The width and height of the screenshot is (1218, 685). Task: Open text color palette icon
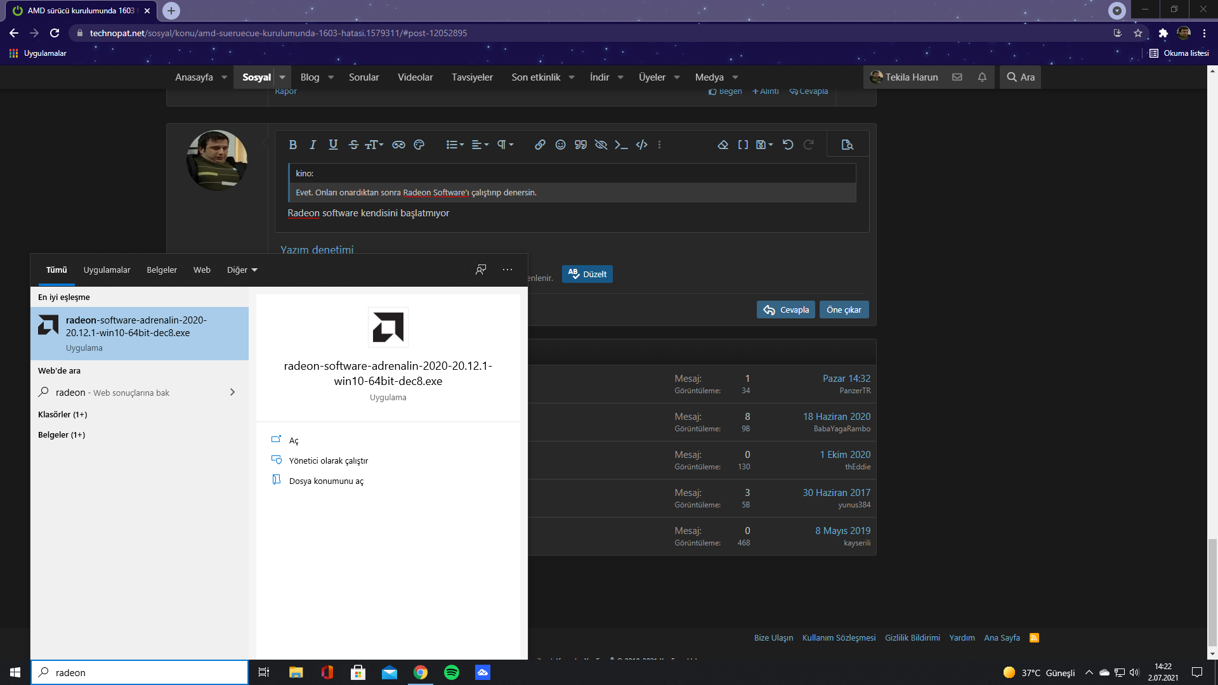click(x=419, y=145)
